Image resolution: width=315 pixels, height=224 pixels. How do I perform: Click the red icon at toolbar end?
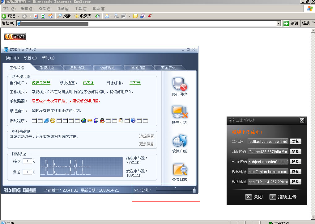(x=150, y=16)
